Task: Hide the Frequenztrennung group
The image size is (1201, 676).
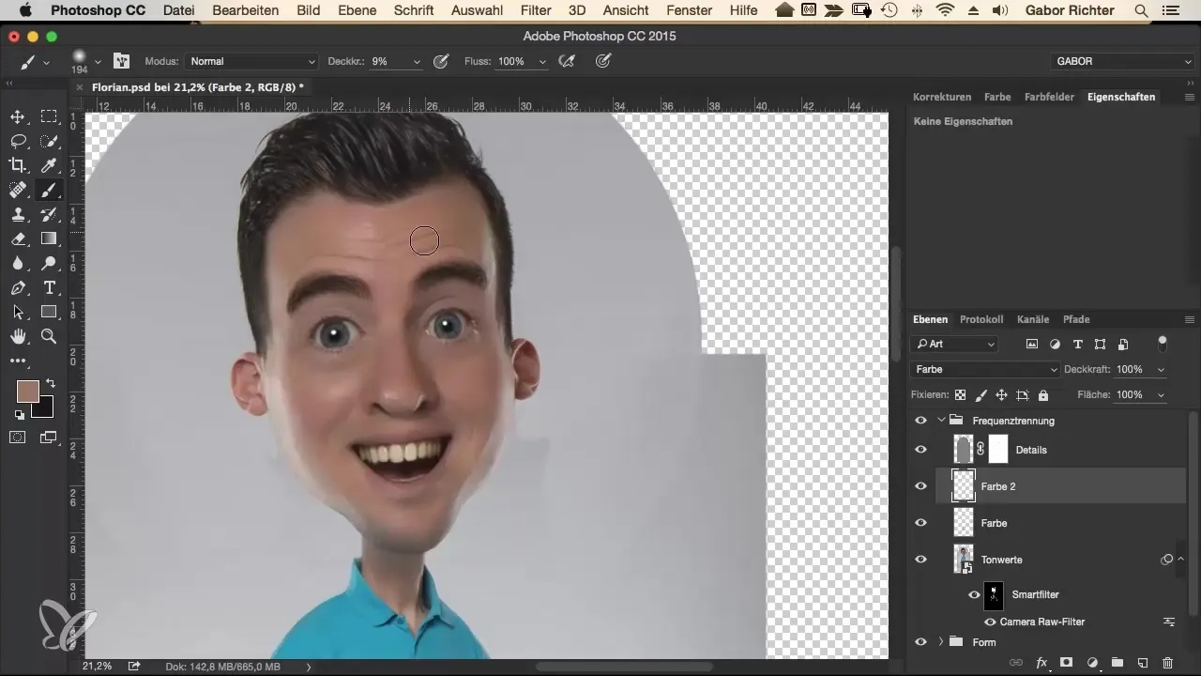Action: tap(920, 421)
